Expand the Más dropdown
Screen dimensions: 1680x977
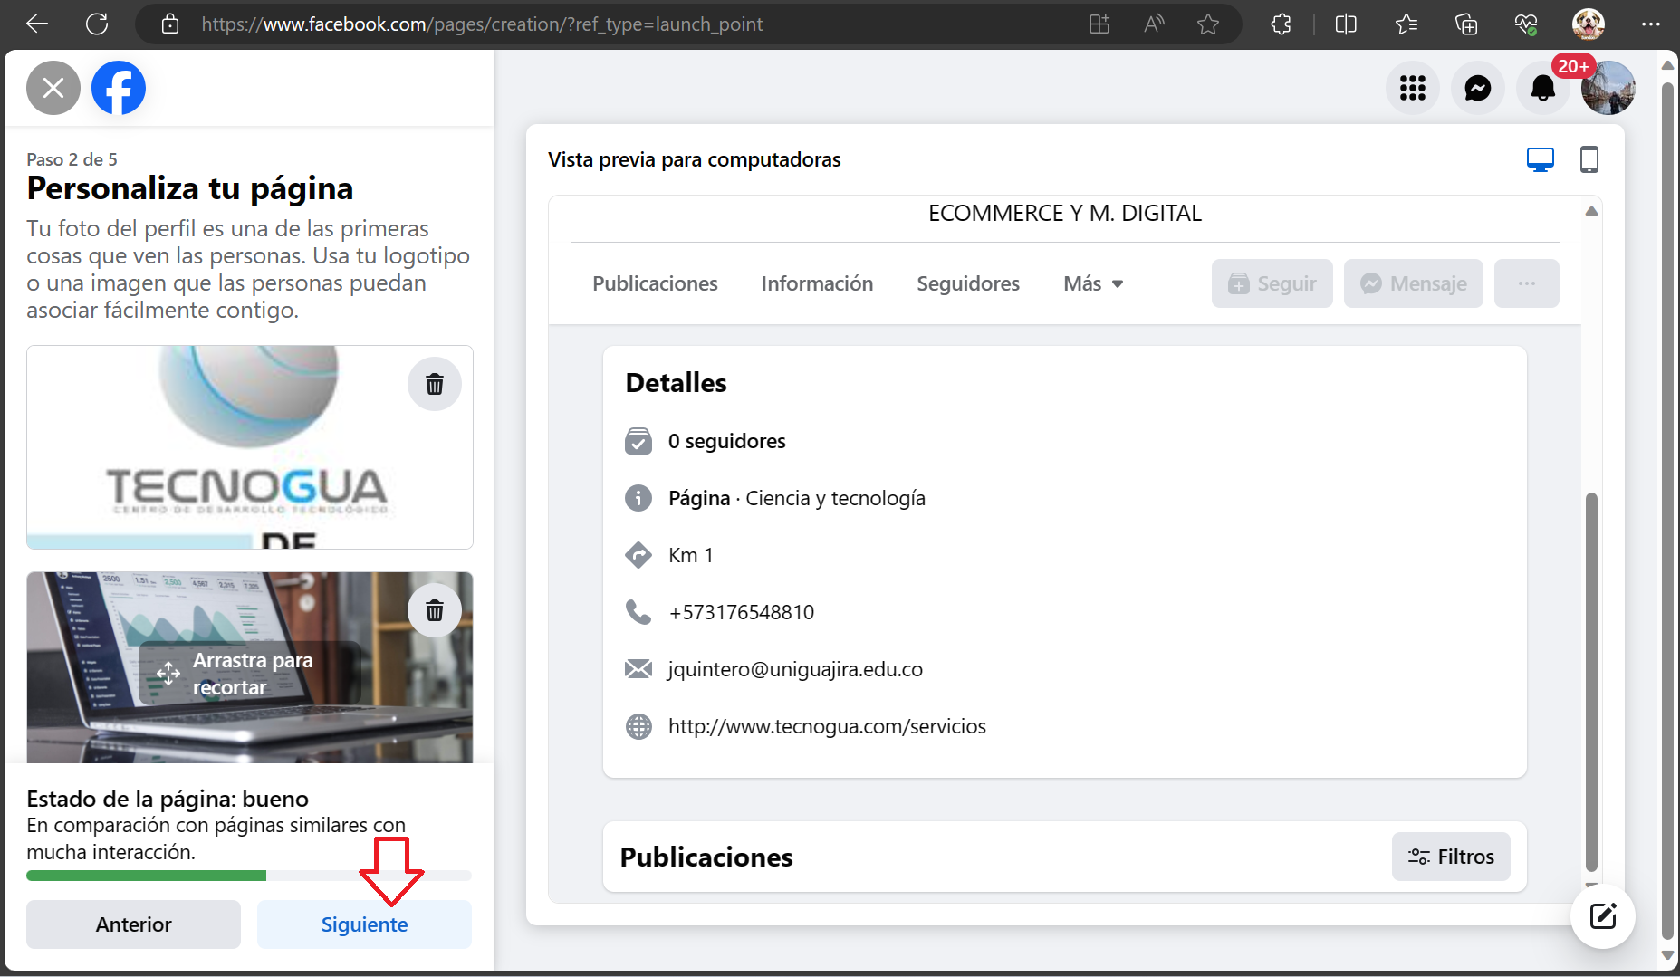(x=1093, y=283)
